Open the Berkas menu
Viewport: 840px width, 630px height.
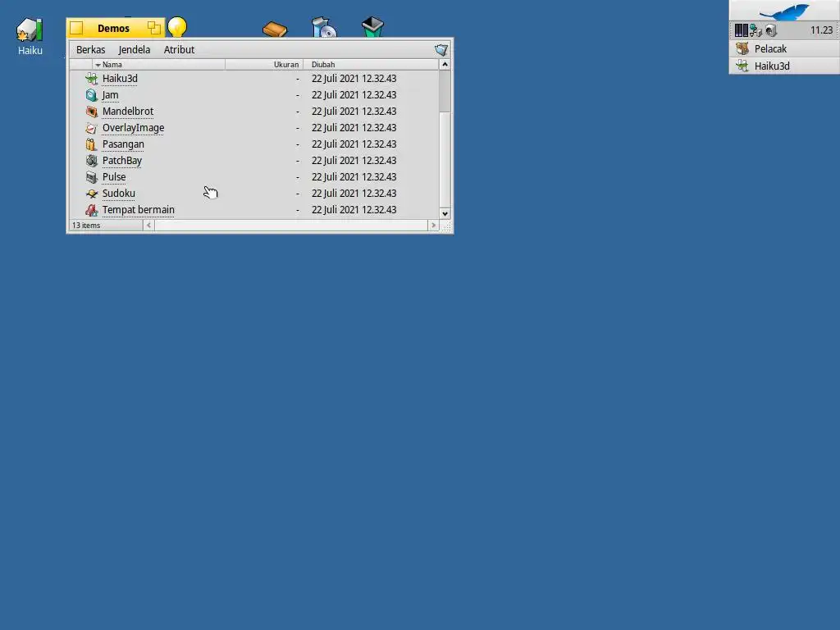(90, 50)
